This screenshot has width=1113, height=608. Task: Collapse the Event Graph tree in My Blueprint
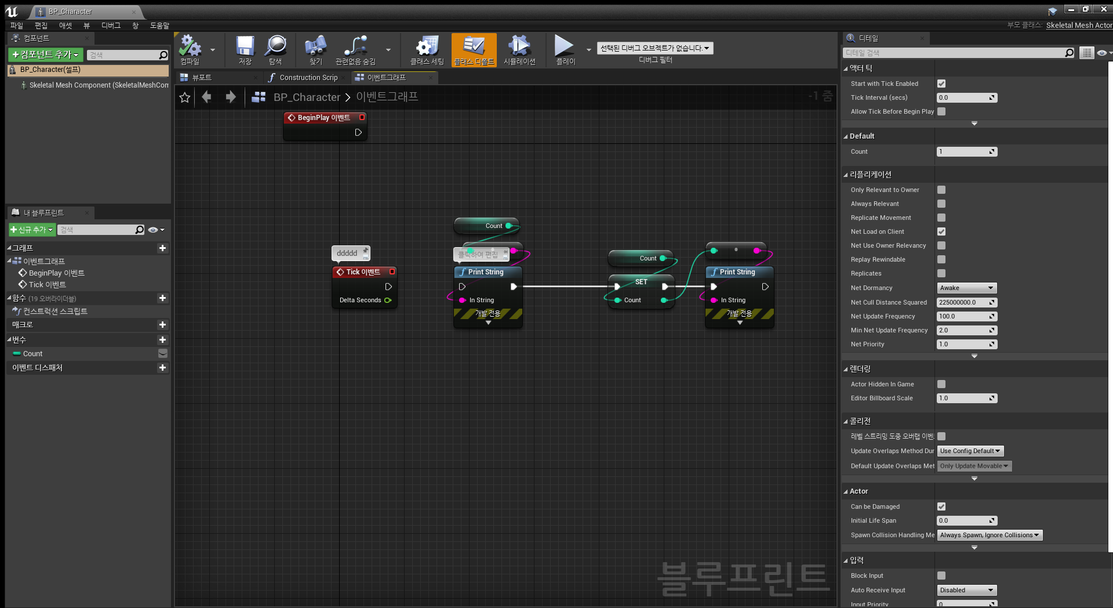9,261
